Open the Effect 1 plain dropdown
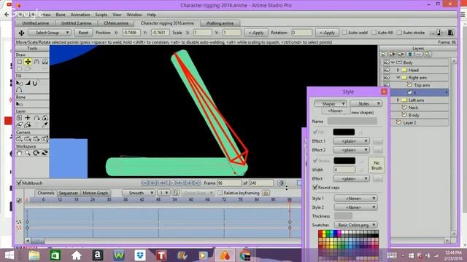Viewport: 467px width, 262px height. (x=351, y=141)
